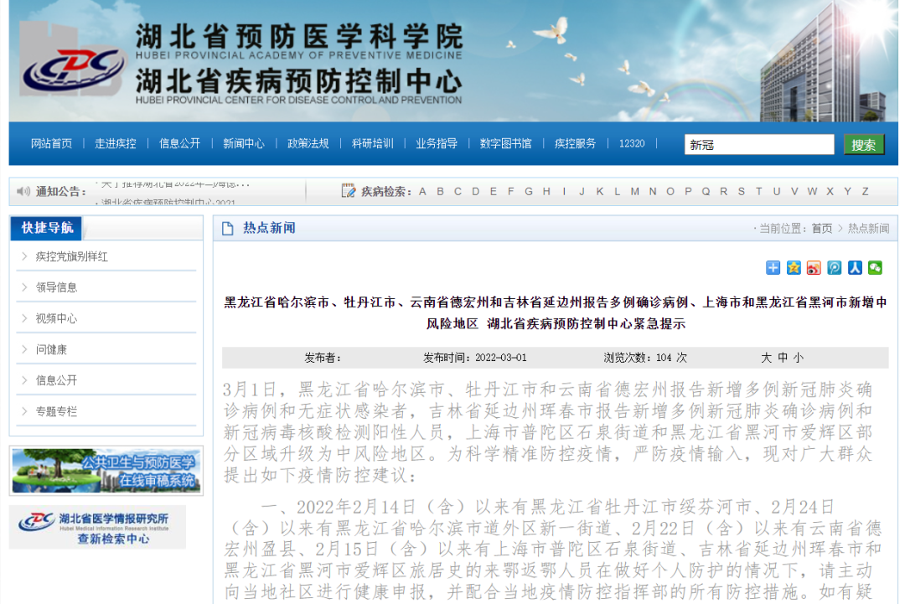
Task: Select large font size 大
Action: 766,358
